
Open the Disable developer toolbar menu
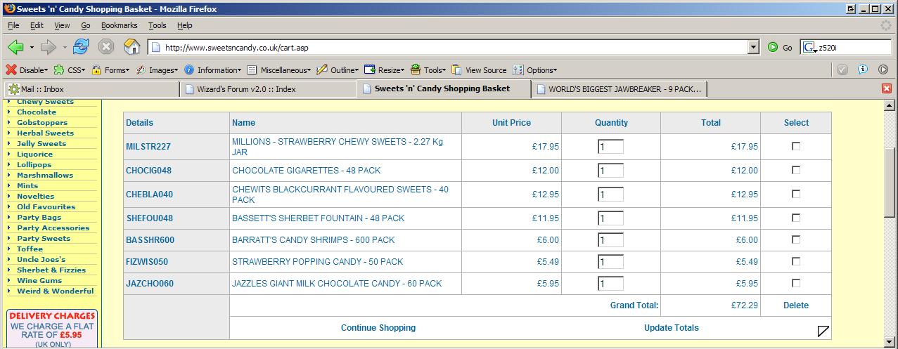tap(27, 70)
